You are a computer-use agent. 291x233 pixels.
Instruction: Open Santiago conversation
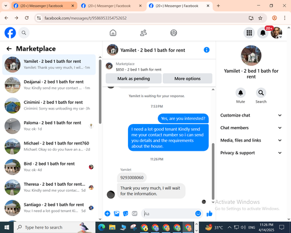(49, 208)
